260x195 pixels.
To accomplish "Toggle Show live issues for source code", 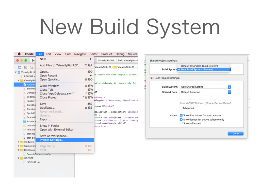I will (181, 116).
